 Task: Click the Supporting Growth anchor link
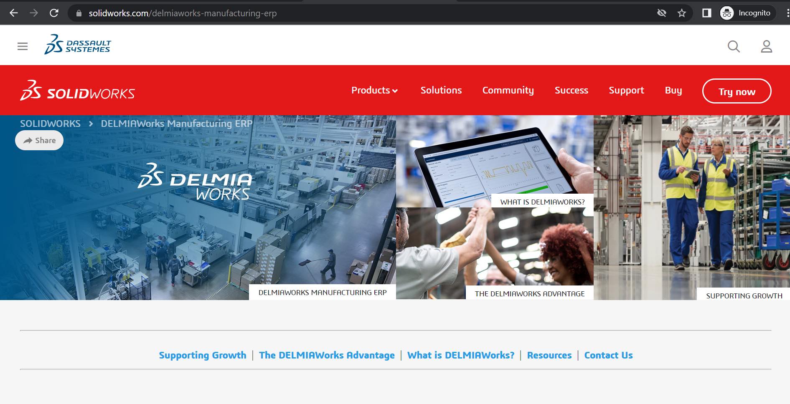click(203, 355)
